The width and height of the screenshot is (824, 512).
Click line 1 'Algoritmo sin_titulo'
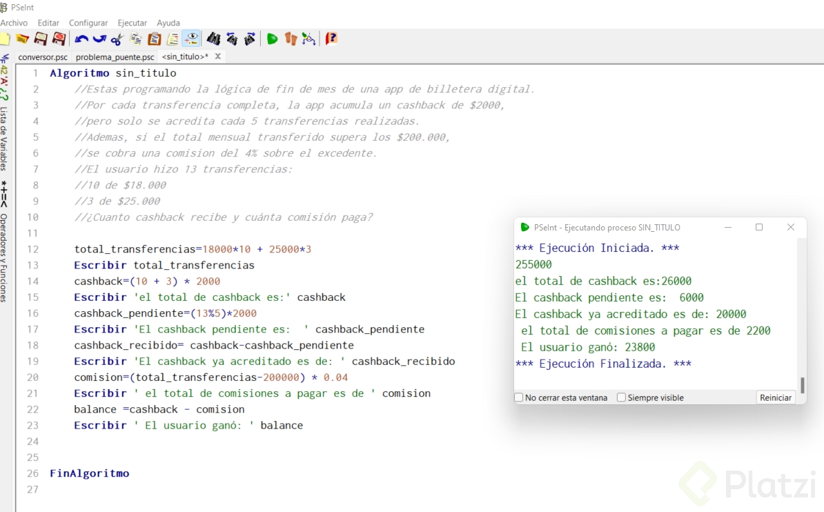(113, 73)
